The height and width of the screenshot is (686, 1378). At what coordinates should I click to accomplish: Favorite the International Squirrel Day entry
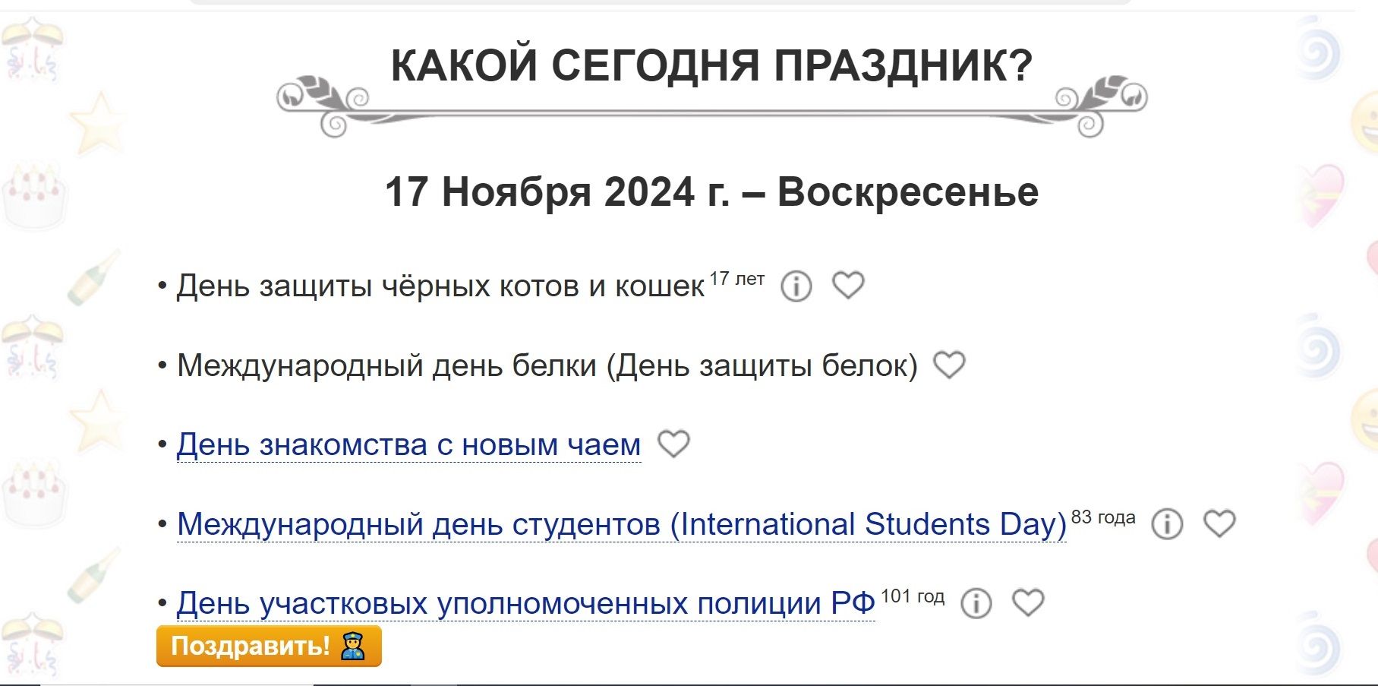[949, 365]
